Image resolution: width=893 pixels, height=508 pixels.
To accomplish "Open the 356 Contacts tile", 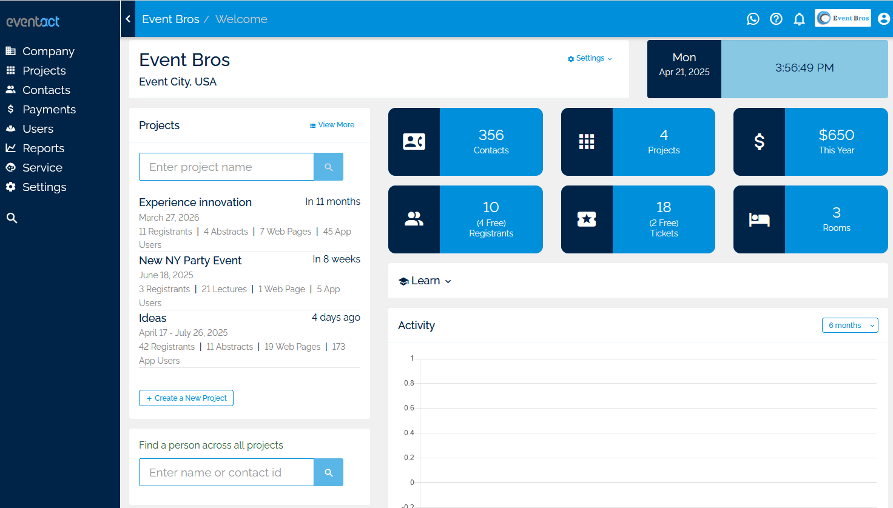I will (x=491, y=142).
